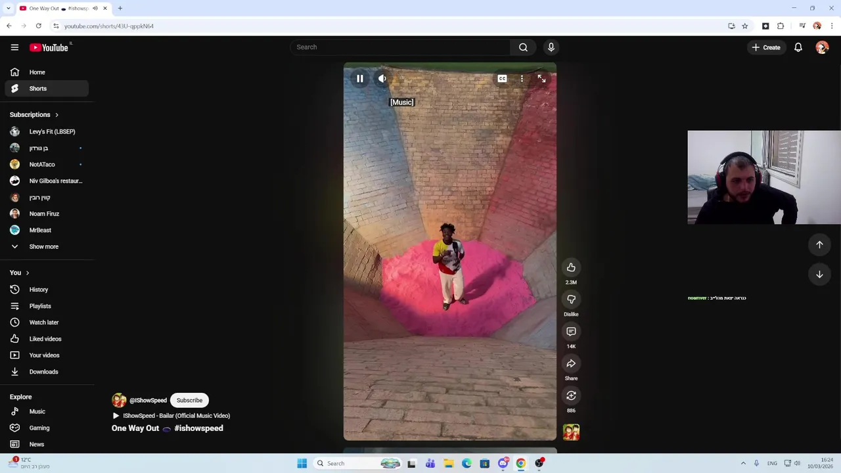Click the browser back arrow
This screenshot has width=841, height=473.
tap(9, 26)
